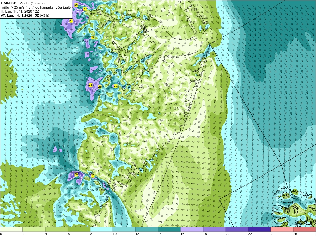
Task: Pick the 14–16 dark teal legend swatch
Action: click(169, 229)
